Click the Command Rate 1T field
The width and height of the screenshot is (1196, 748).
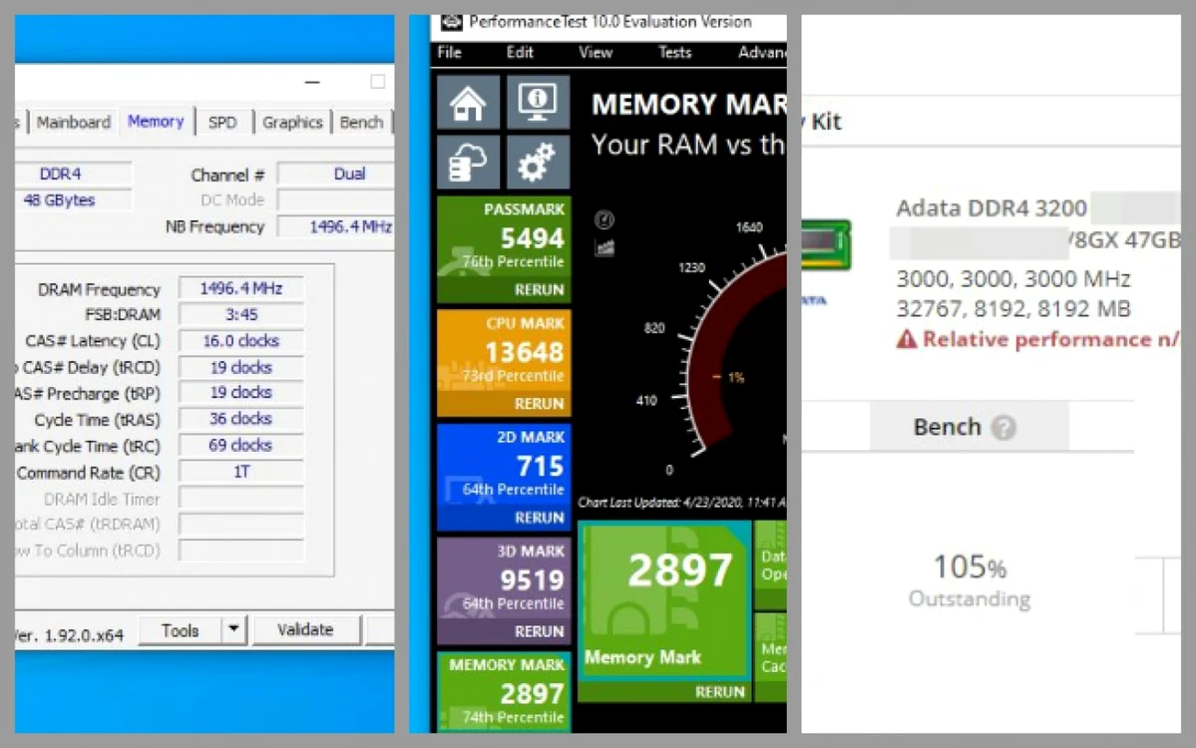pyautogui.click(x=241, y=472)
